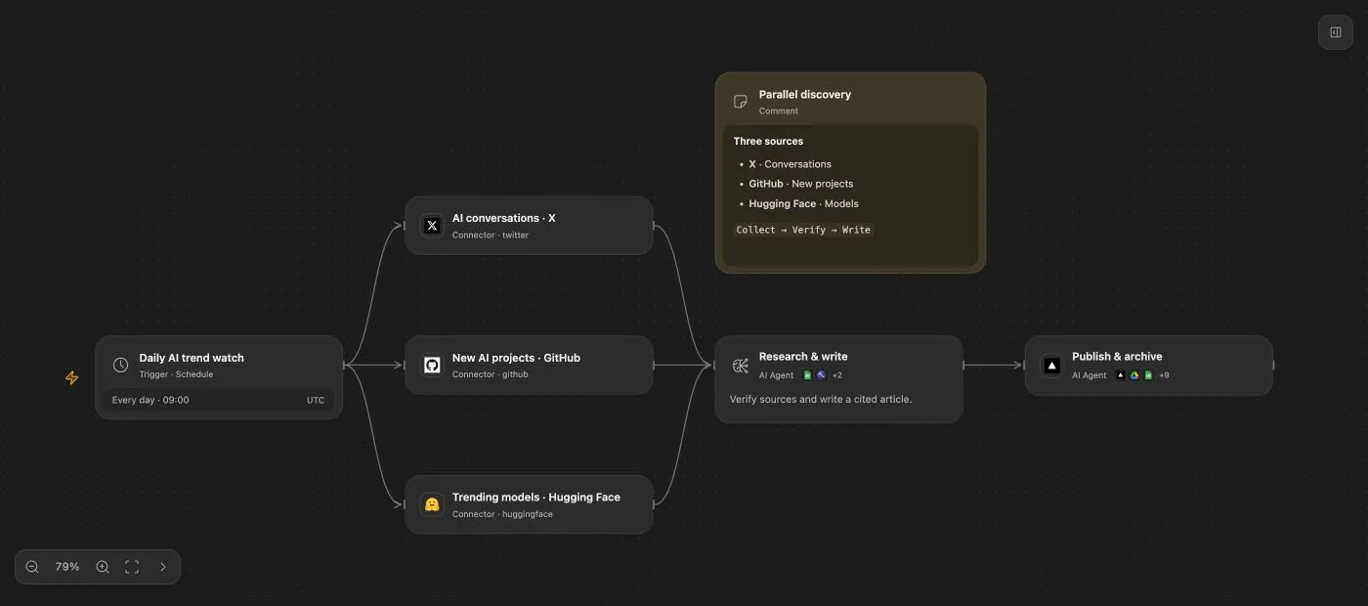
Task: Zoom in the canvas
Action: tap(103, 567)
